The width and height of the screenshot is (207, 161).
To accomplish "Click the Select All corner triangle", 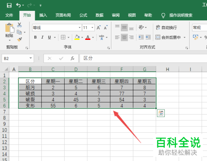I will point(6,69).
